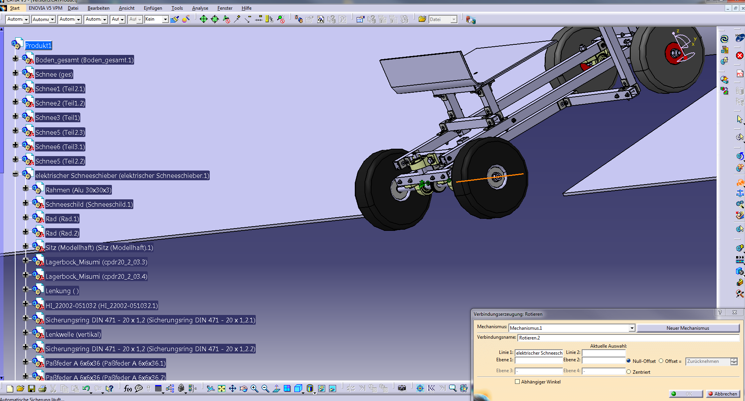Screen dimensions: 745x401
Task: Click the Fit All In icon
Action: (221, 389)
